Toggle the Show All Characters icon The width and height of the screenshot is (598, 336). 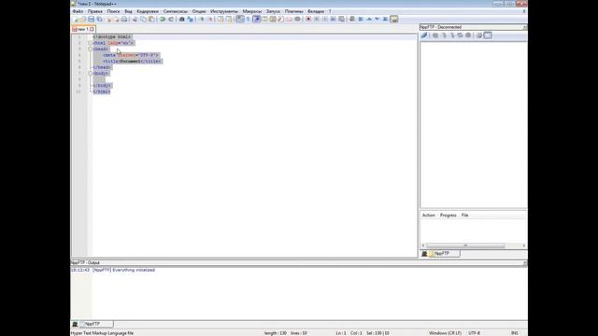[x=249, y=19]
